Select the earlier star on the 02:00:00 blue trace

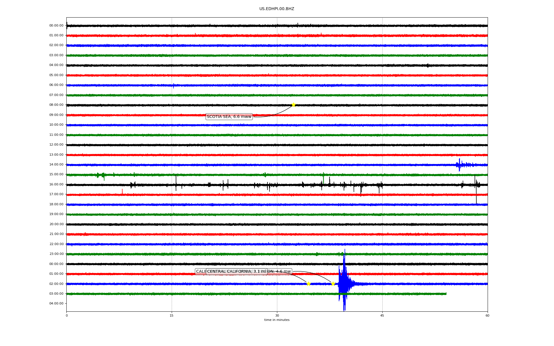pyautogui.click(x=308, y=284)
